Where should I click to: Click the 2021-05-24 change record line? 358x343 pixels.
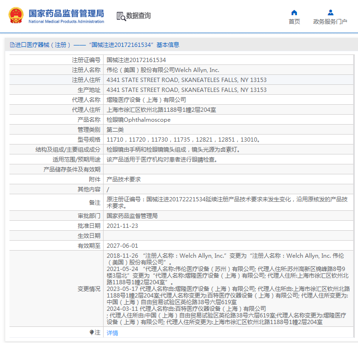pyautogui.click(x=227, y=276)
